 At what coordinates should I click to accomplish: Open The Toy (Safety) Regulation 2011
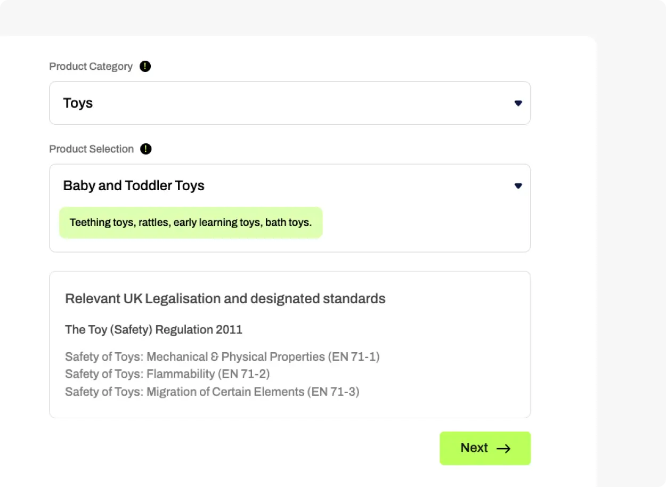(x=153, y=330)
